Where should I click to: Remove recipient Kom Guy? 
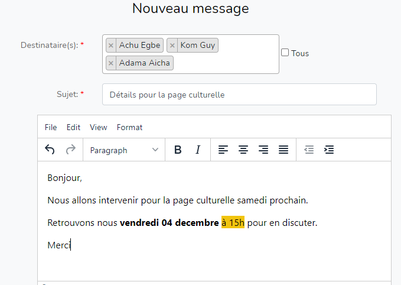172,46
